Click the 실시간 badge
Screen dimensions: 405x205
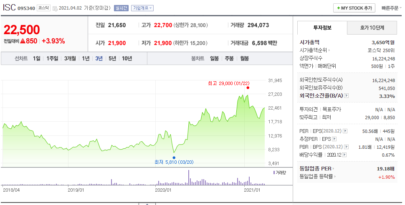[121, 8]
